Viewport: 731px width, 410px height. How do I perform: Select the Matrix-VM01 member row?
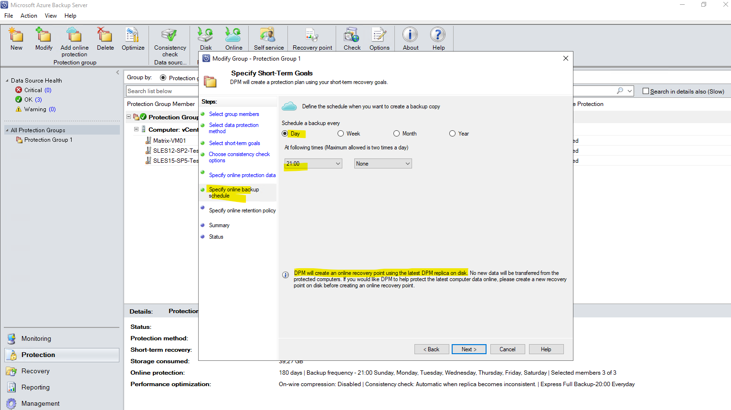170,141
